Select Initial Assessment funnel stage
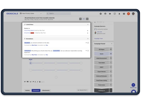Screen dimensions: 141x106 [102, 58]
